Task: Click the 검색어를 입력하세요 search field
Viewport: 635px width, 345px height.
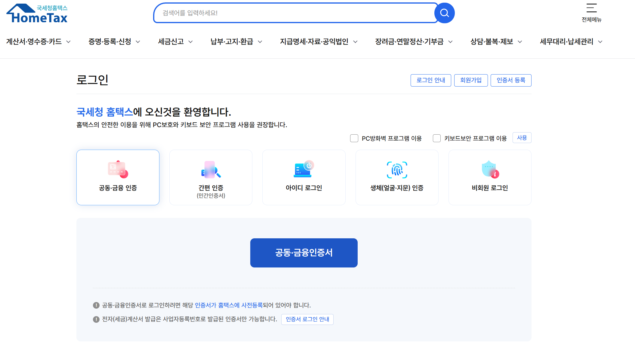Action: (295, 13)
